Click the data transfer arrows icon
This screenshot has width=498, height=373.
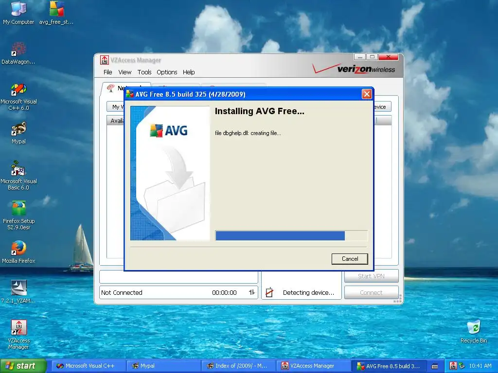click(x=251, y=292)
